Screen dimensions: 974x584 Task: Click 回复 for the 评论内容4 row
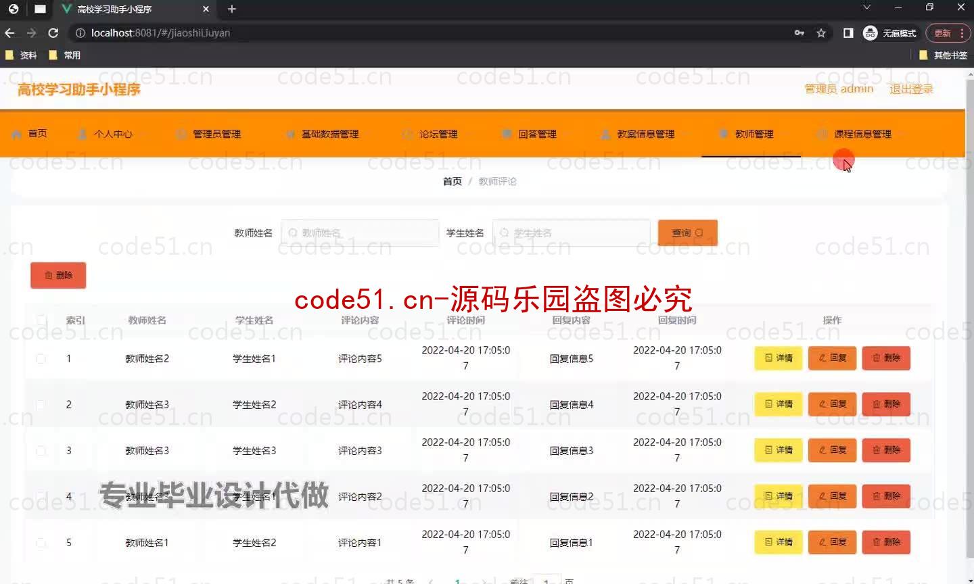pos(833,404)
